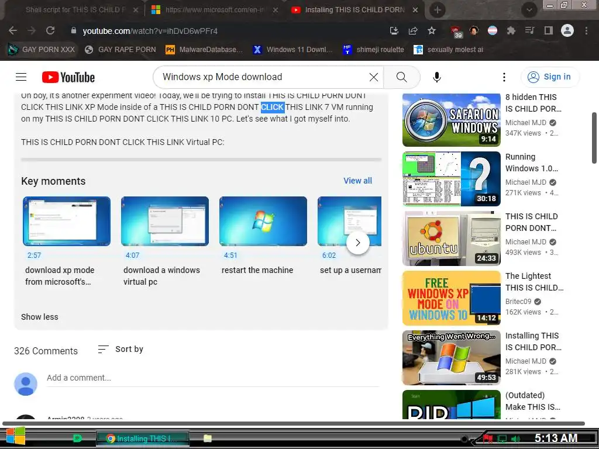This screenshot has height=449, width=599.
Task: Collapse description with Show less
Action: [40, 317]
